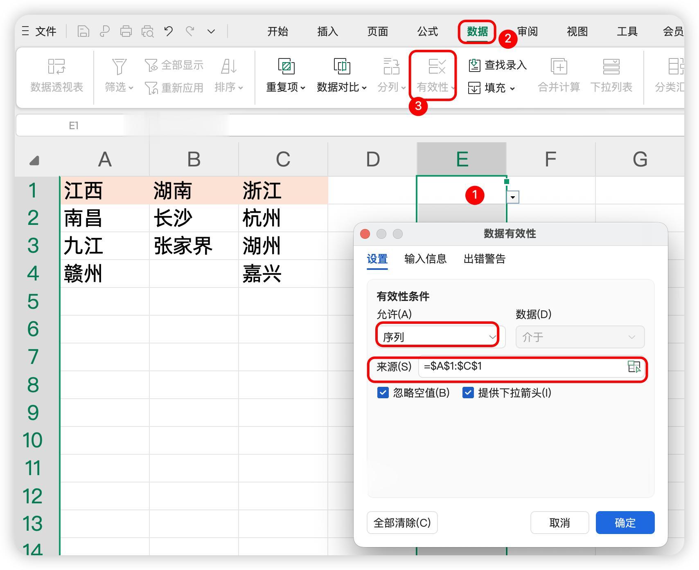Open the 允许 dropdown showing 序列
The height and width of the screenshot is (570, 699).
(440, 337)
